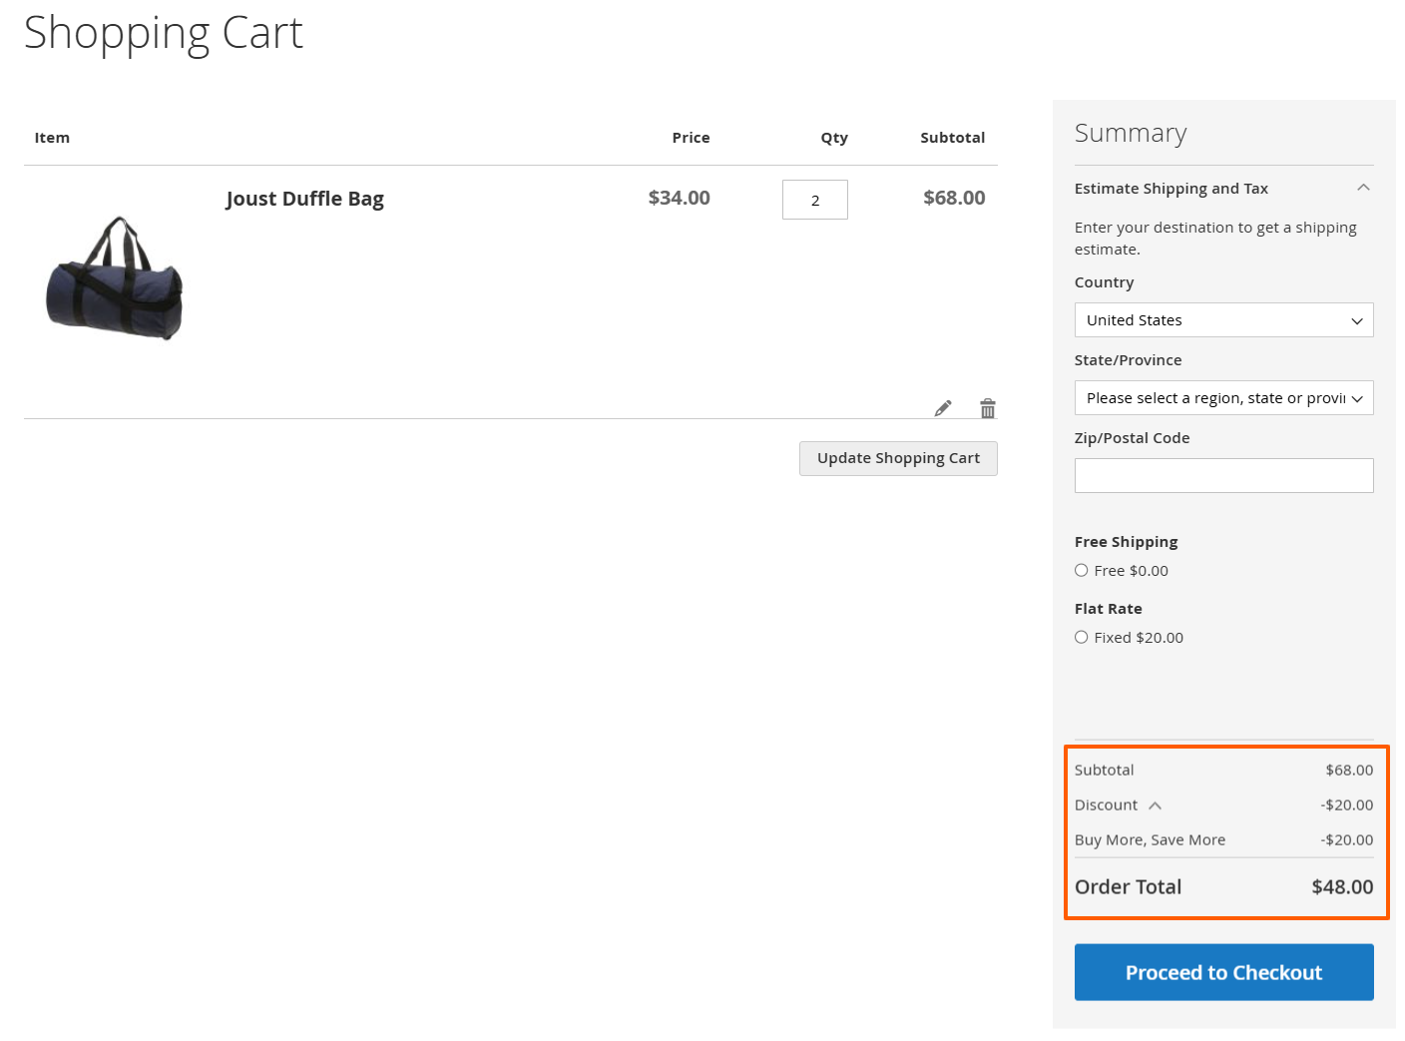The image size is (1405, 1041).
Task: Click the Summary Subtotal $68.00 value
Action: pos(1349,771)
